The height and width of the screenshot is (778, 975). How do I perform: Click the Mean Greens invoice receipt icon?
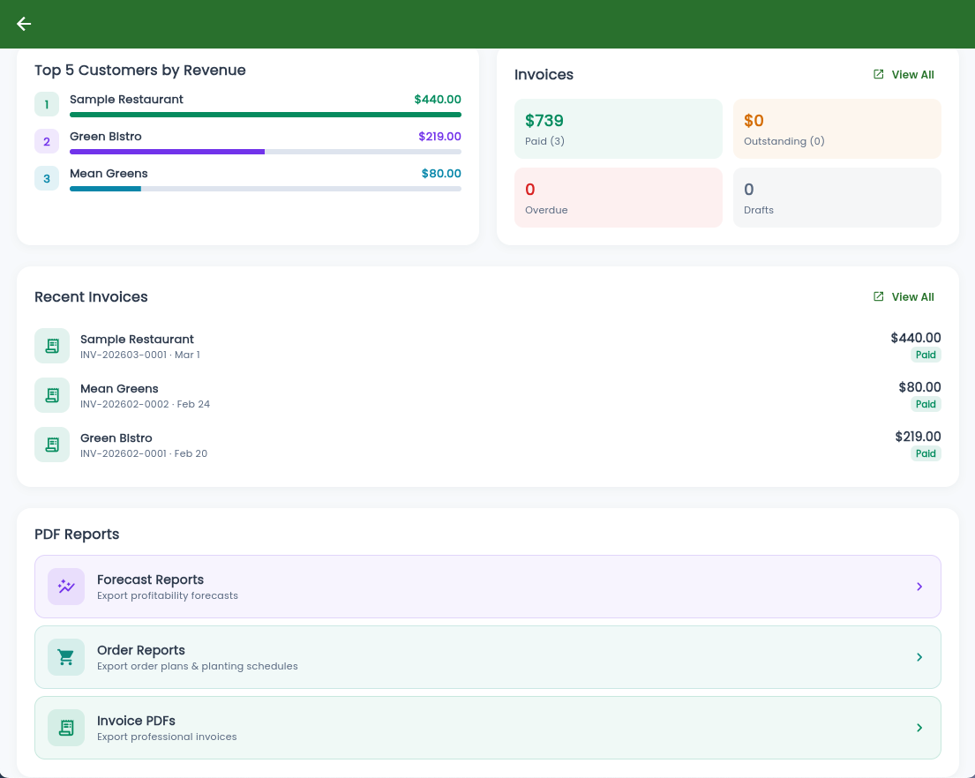tap(52, 395)
